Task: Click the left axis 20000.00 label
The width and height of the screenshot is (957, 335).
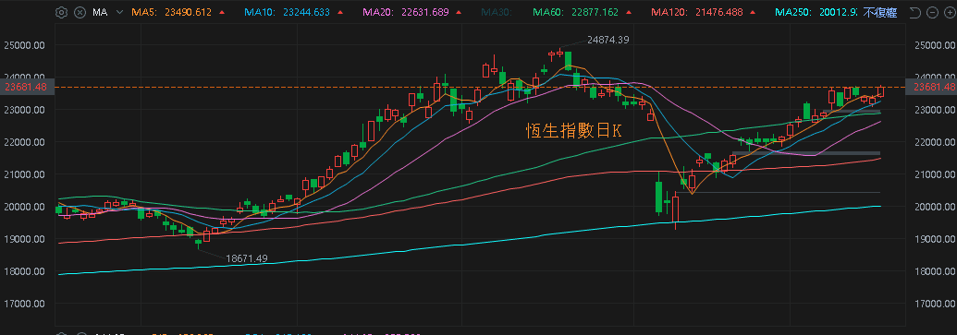Action: (24, 207)
